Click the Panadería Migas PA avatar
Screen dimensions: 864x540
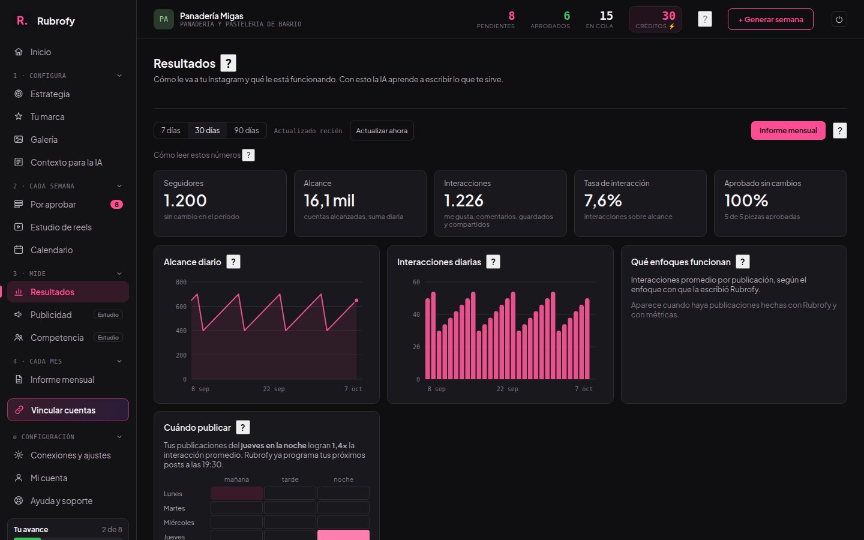pyautogui.click(x=164, y=19)
